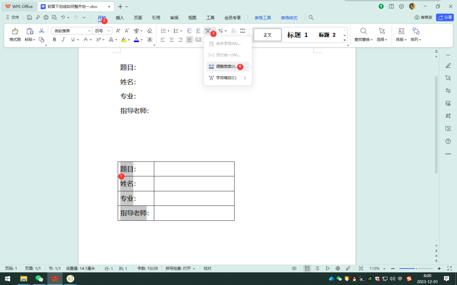Click the Copy icon below scissors
Screen dimensions: 457x285
(41, 40)
